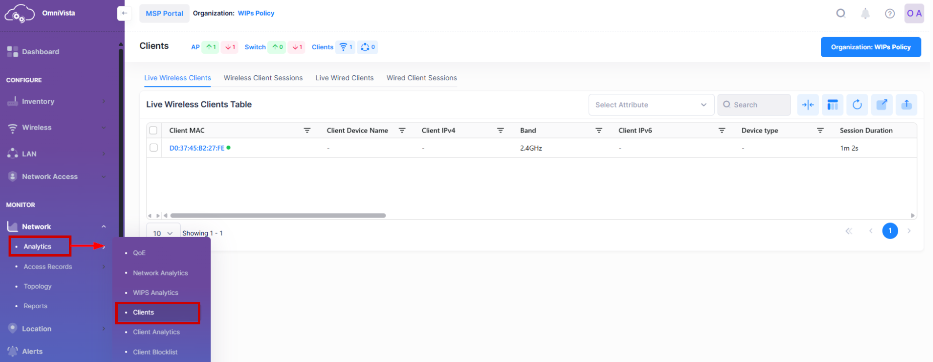Screen dimensions: 933x362
Task: Open the table column chooser icon
Action: pos(832,104)
